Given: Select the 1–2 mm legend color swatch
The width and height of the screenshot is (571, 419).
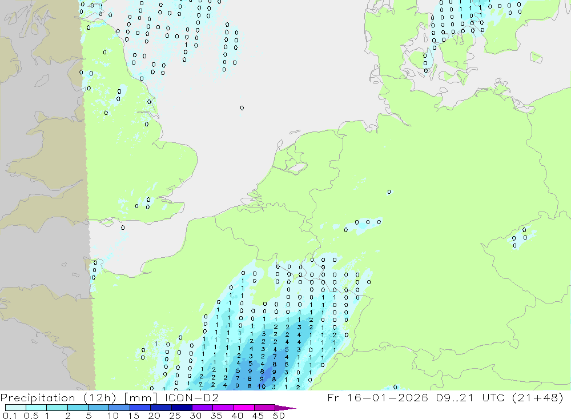Looking at the screenshot, I should 57,408.
